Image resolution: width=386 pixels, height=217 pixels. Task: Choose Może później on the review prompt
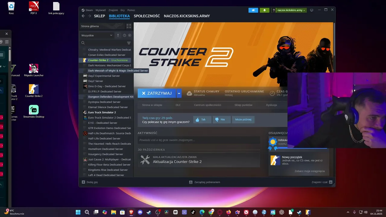(x=243, y=120)
